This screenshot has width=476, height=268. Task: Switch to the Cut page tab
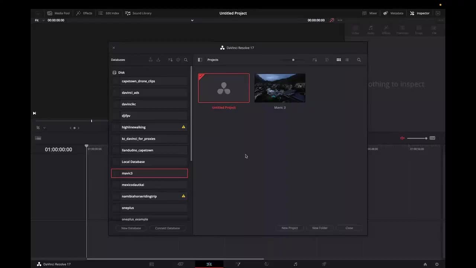(x=180, y=264)
